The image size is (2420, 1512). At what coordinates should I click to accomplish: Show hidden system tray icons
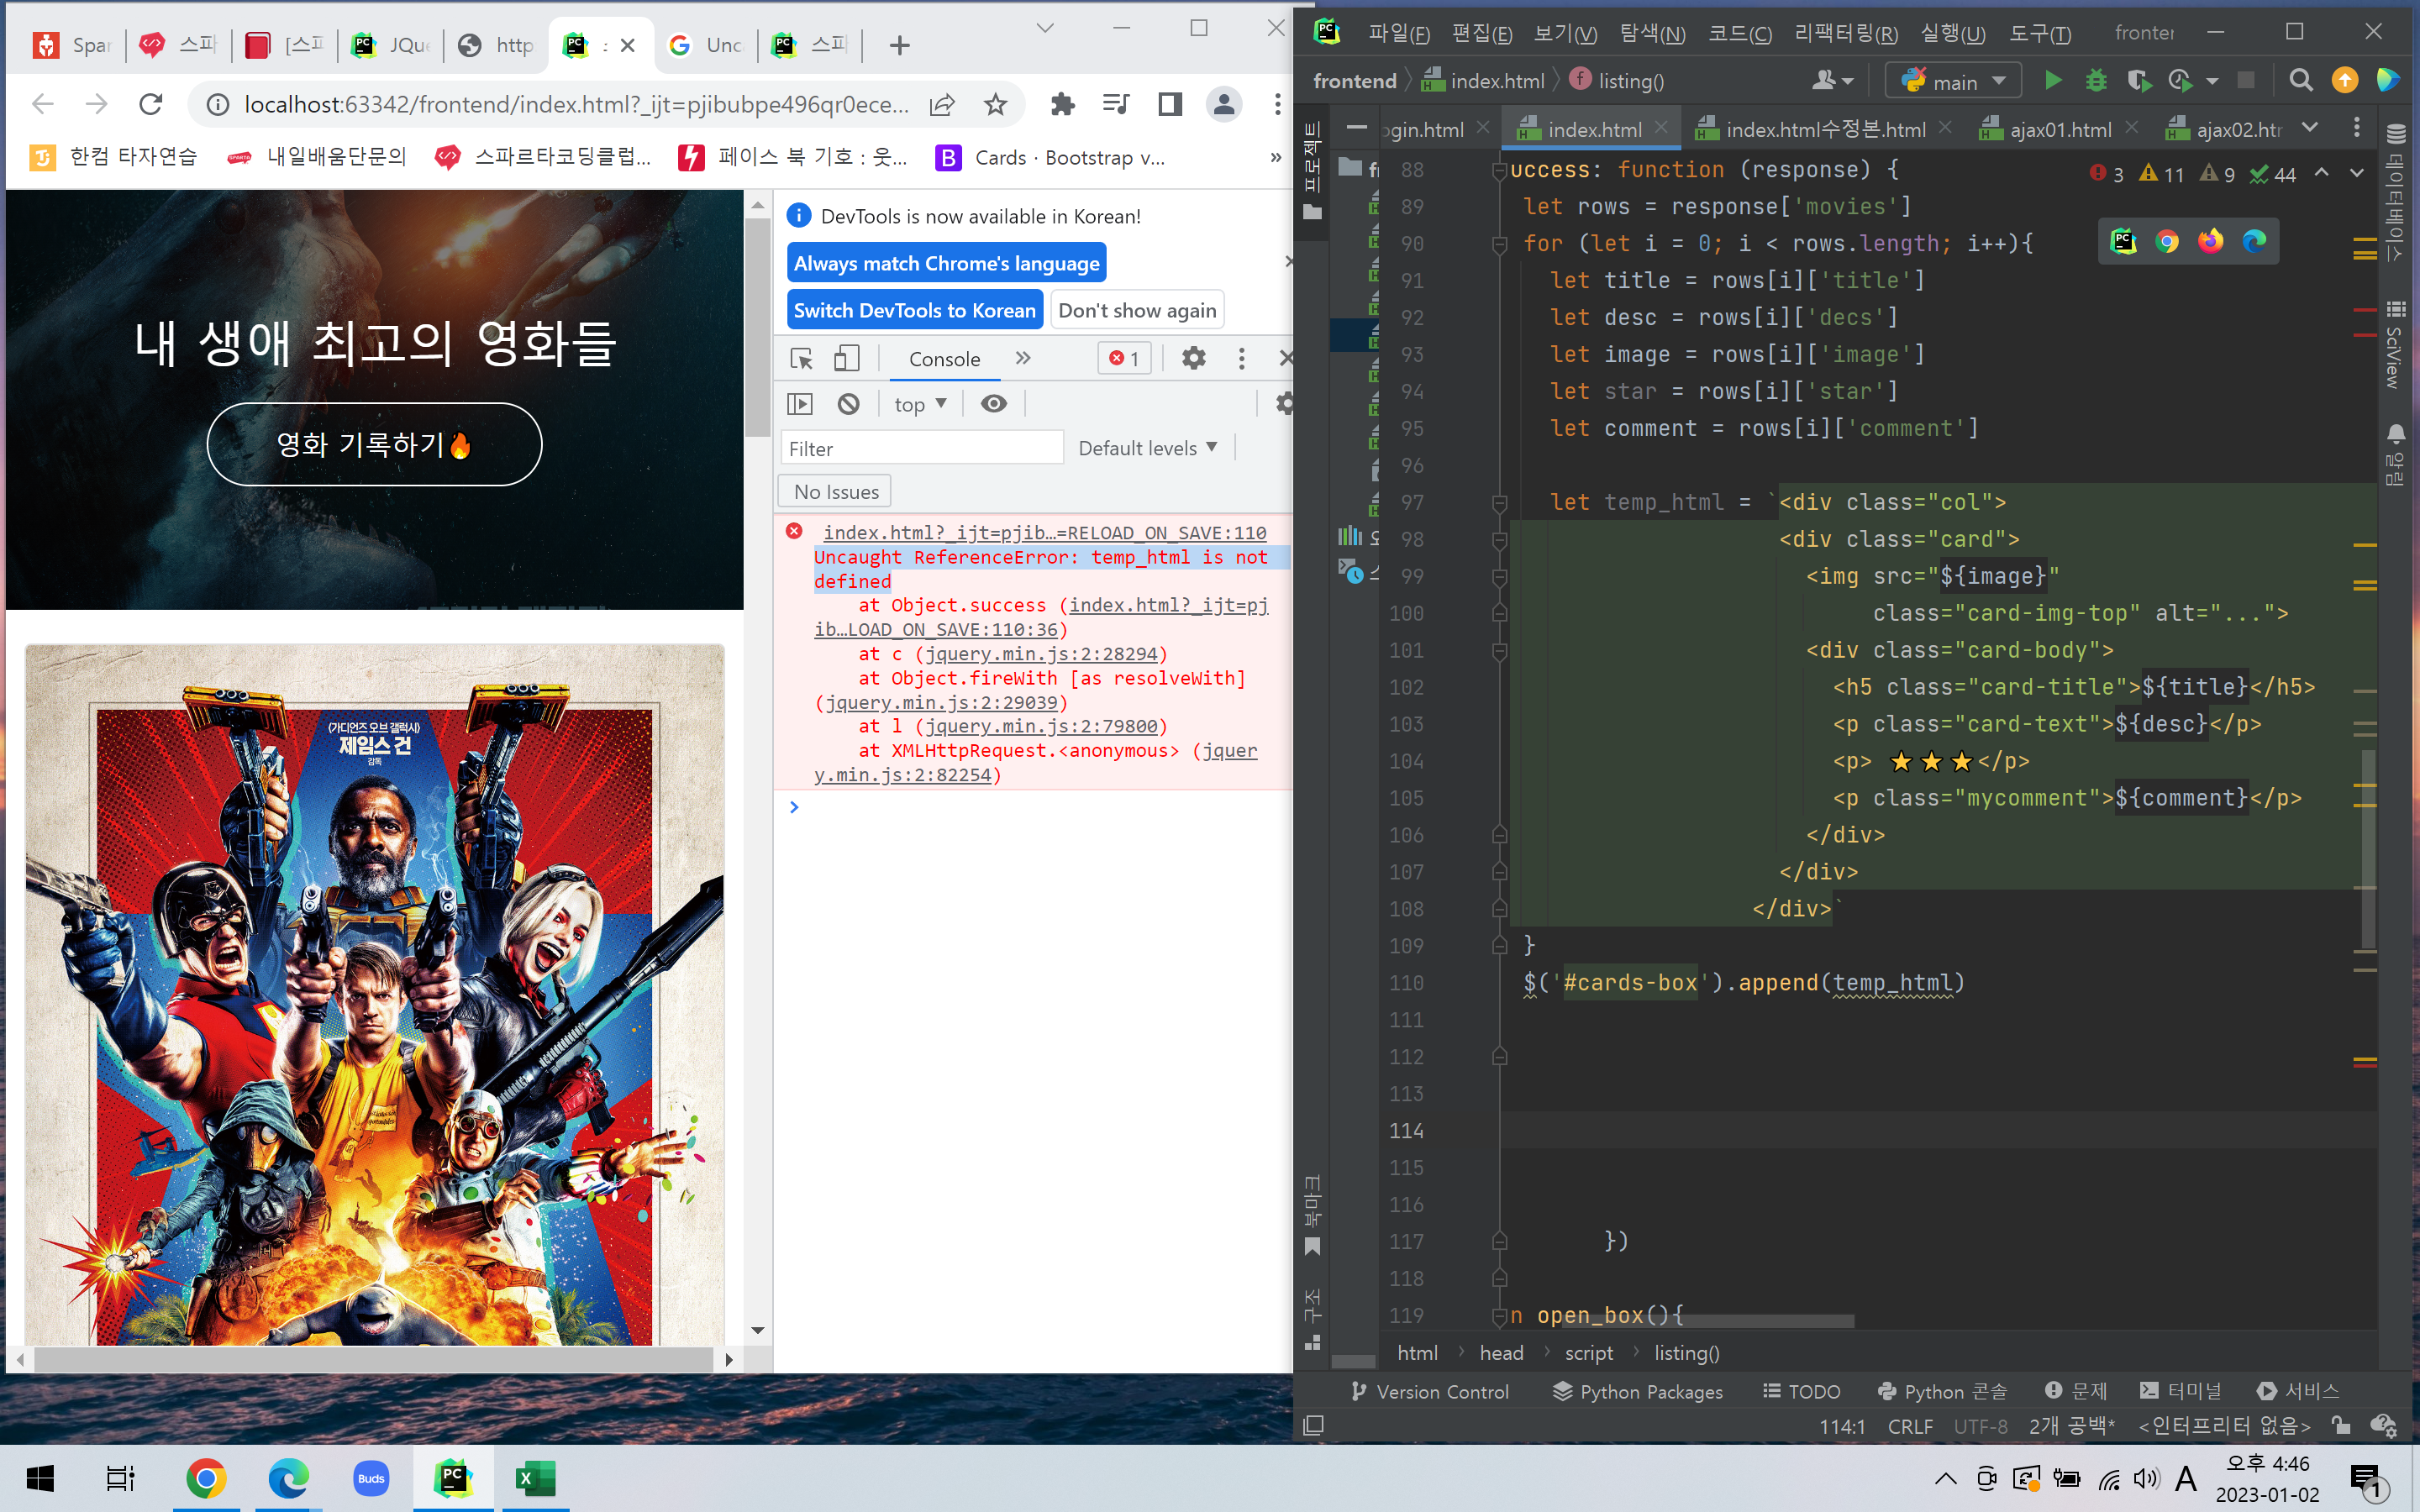[1945, 1478]
